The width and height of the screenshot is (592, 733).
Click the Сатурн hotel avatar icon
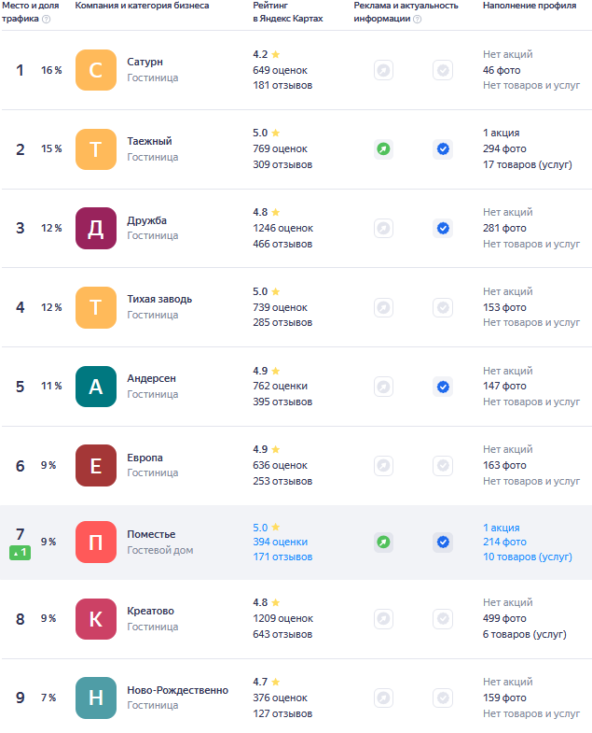click(x=95, y=70)
